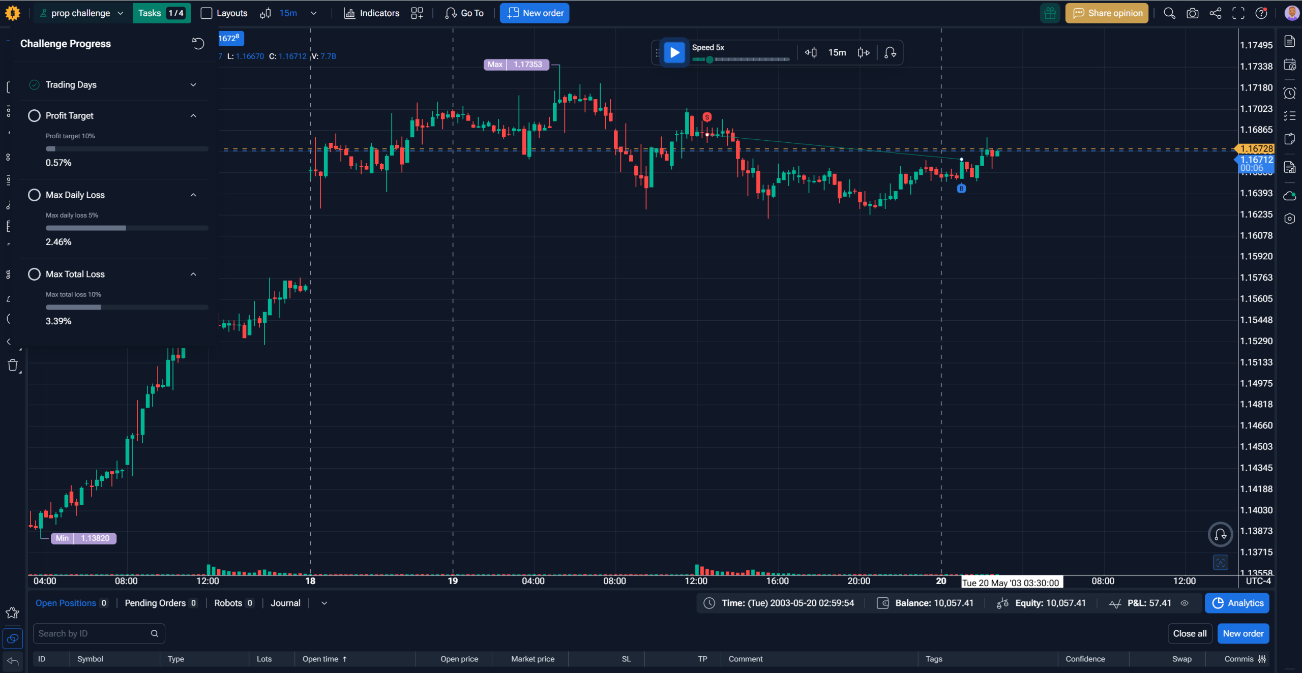
Task: Toggle the Max Daily Loss circle
Action: pos(34,195)
